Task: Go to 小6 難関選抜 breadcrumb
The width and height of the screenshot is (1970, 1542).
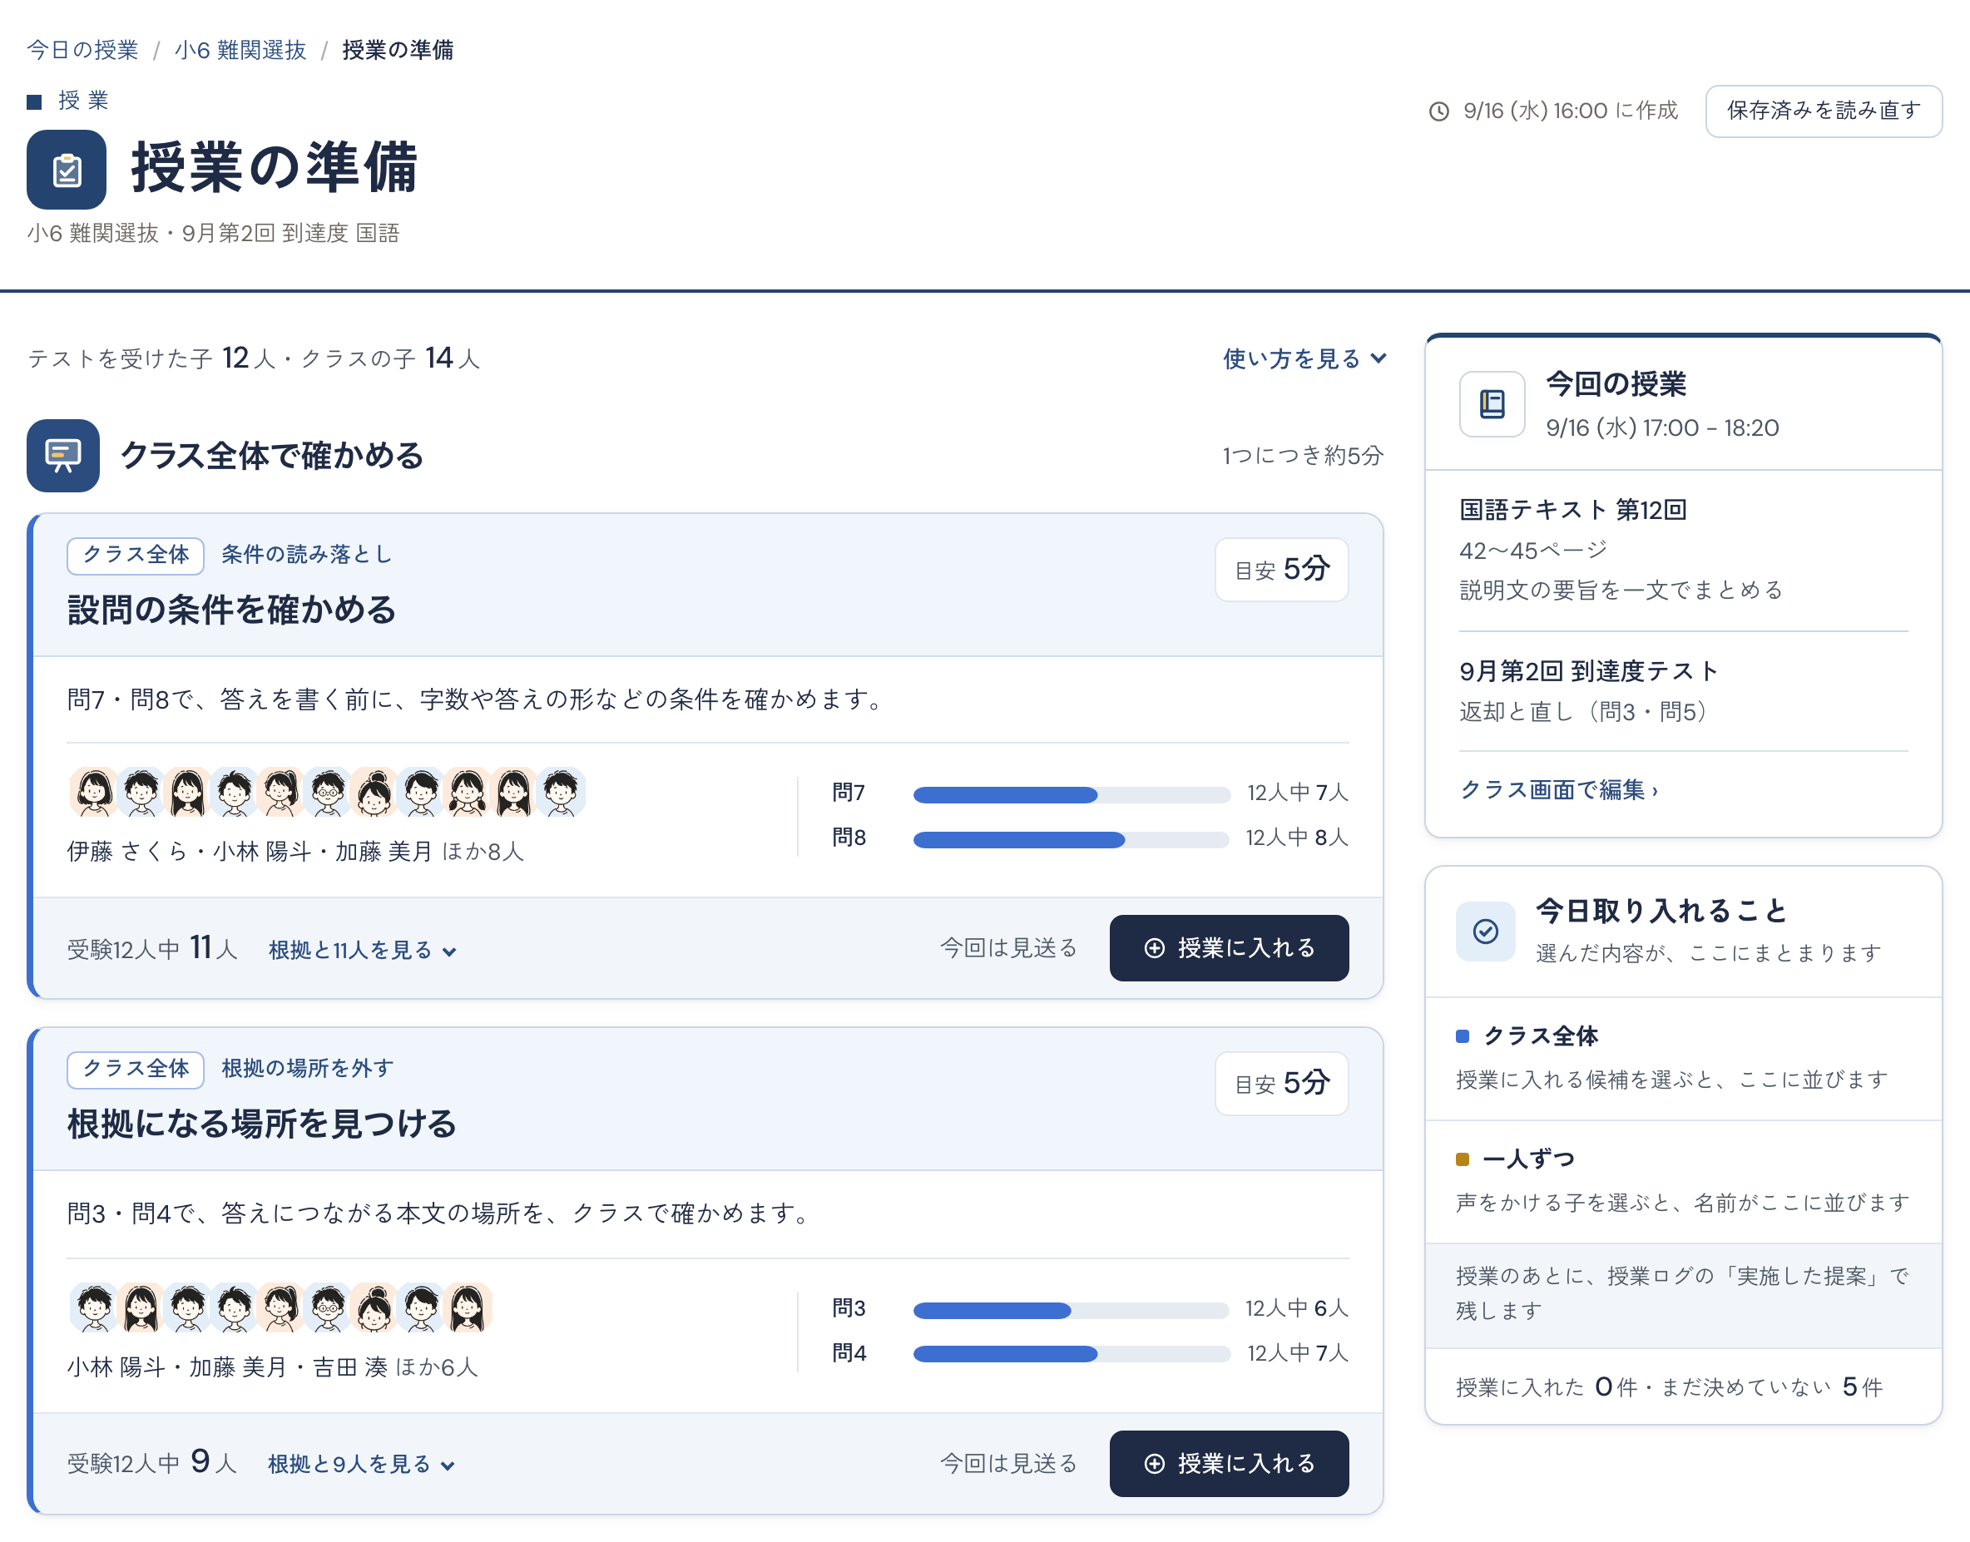Action: [240, 50]
